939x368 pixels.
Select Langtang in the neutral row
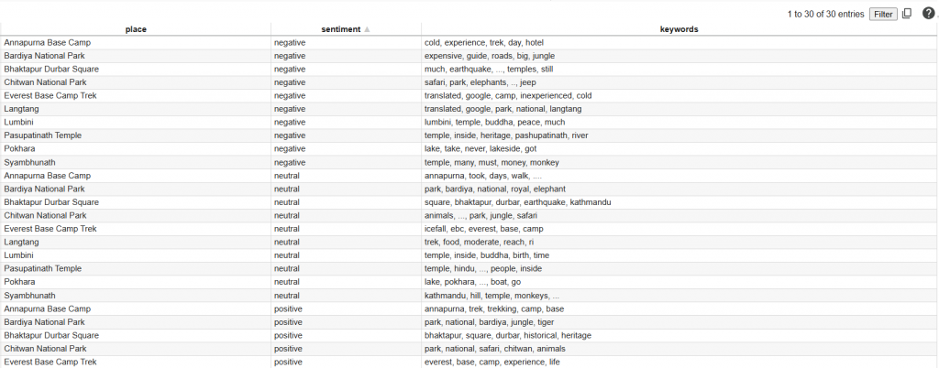coord(21,242)
